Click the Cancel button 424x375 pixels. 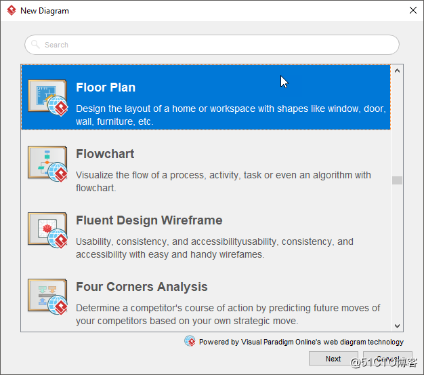tap(388, 359)
